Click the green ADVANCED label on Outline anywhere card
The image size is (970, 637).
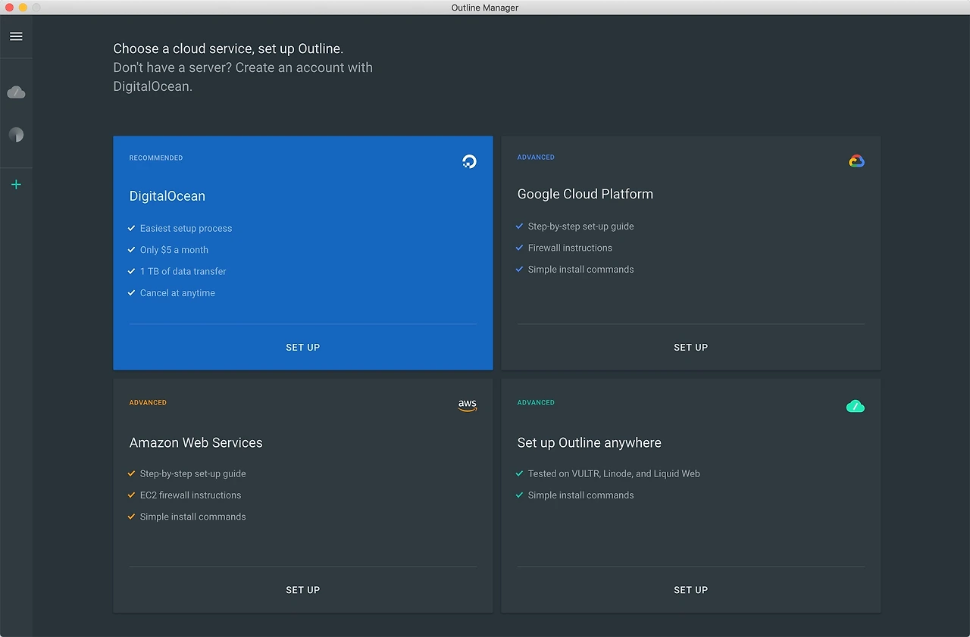(536, 403)
